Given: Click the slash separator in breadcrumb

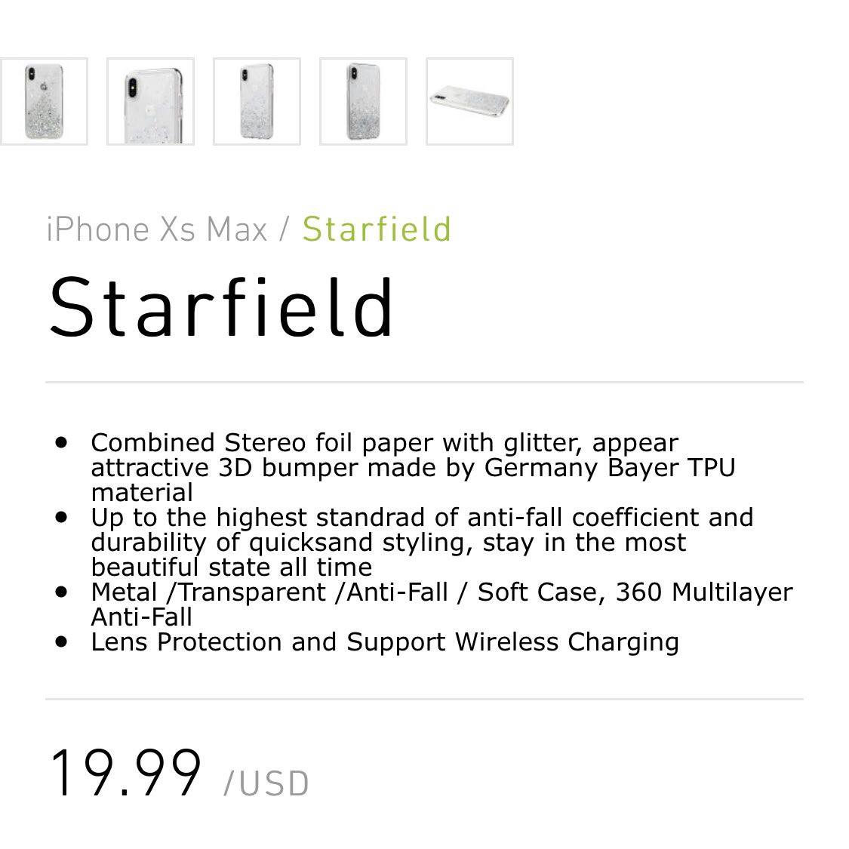Looking at the screenshot, I should point(285,229).
